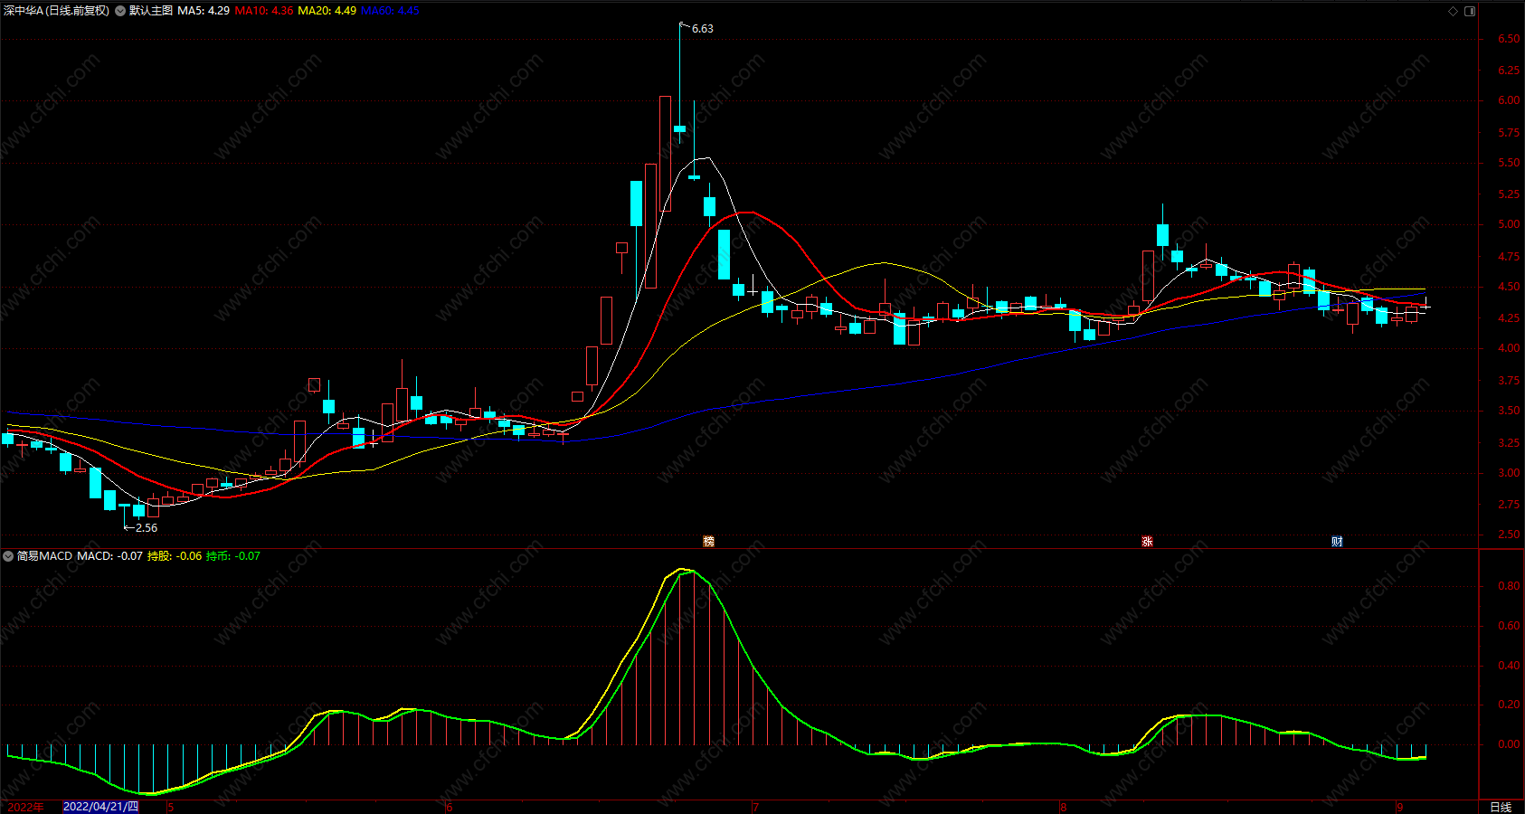
Task: Click the month 6 marker on time axis
Action: click(449, 807)
